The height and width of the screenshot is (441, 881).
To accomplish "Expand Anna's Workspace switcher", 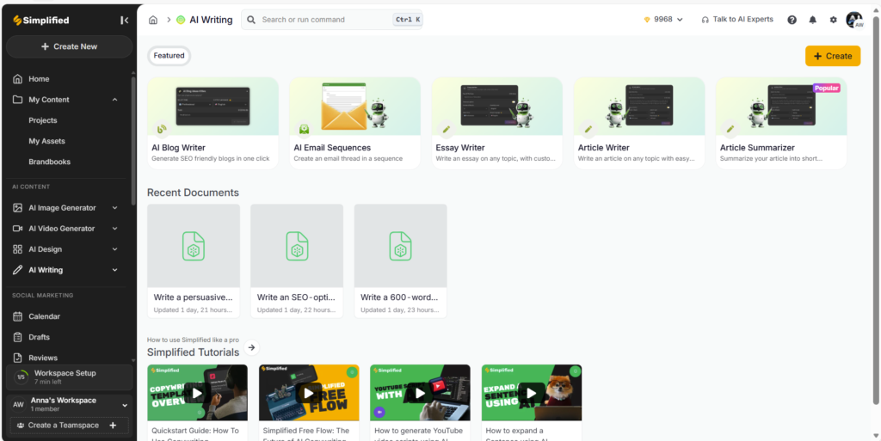I will coord(124,404).
